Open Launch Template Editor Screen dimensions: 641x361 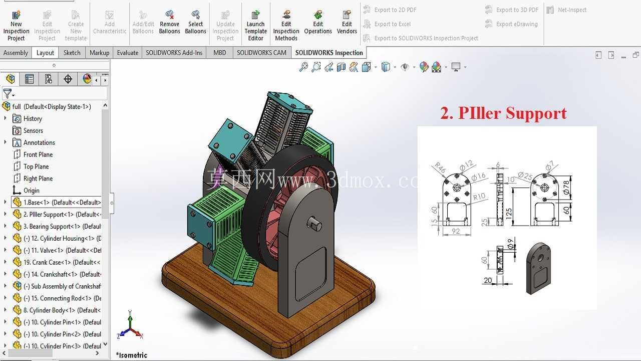[x=255, y=25]
